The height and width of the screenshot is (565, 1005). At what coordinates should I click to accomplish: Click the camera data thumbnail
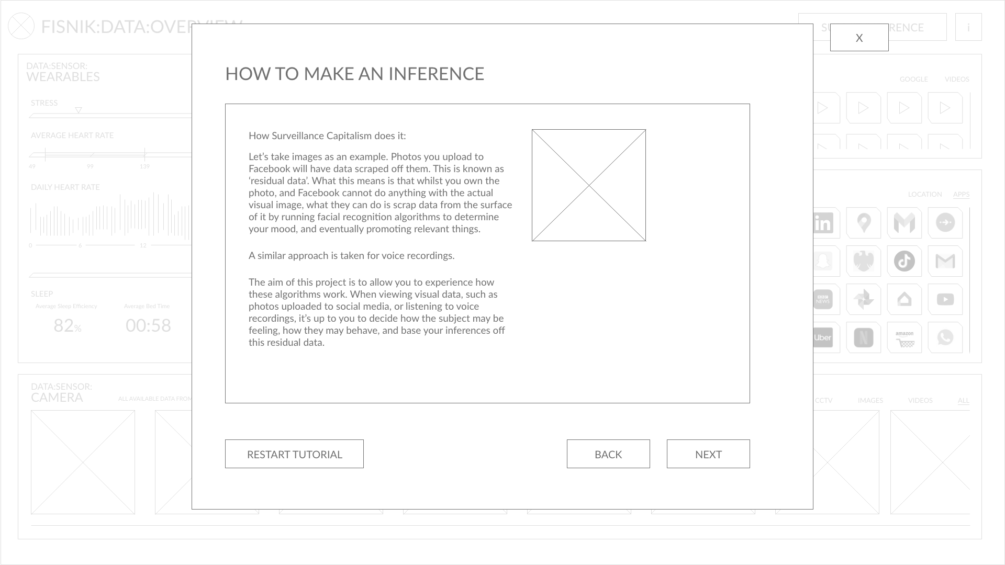[82, 462]
